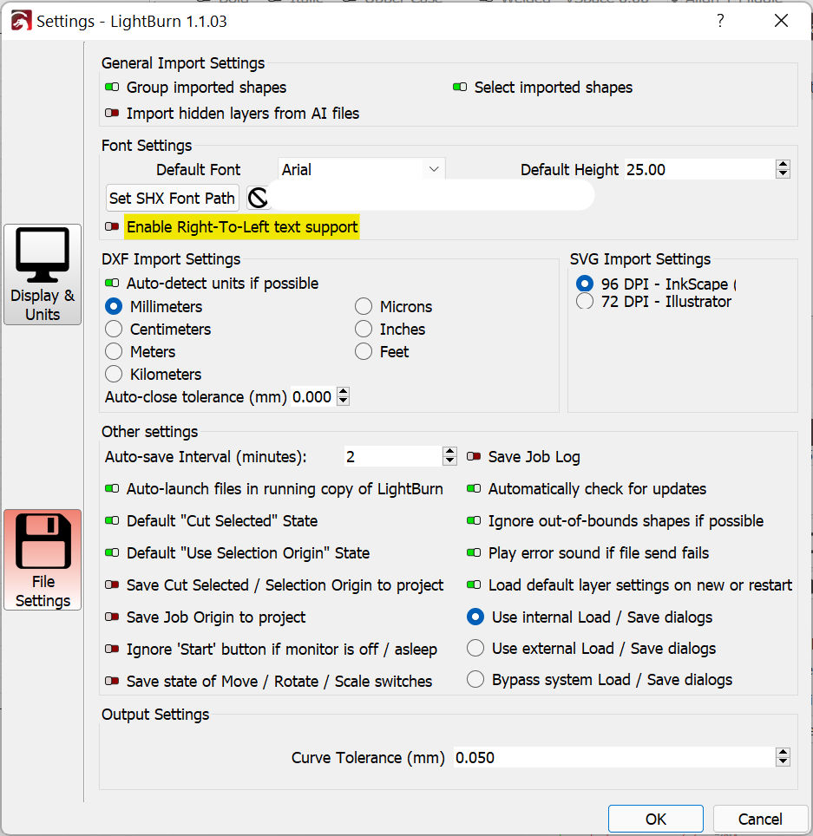This screenshot has height=836, width=813.
Task: Enable Save Cut Selected / Selection Origin to project
Action: pyautogui.click(x=112, y=585)
